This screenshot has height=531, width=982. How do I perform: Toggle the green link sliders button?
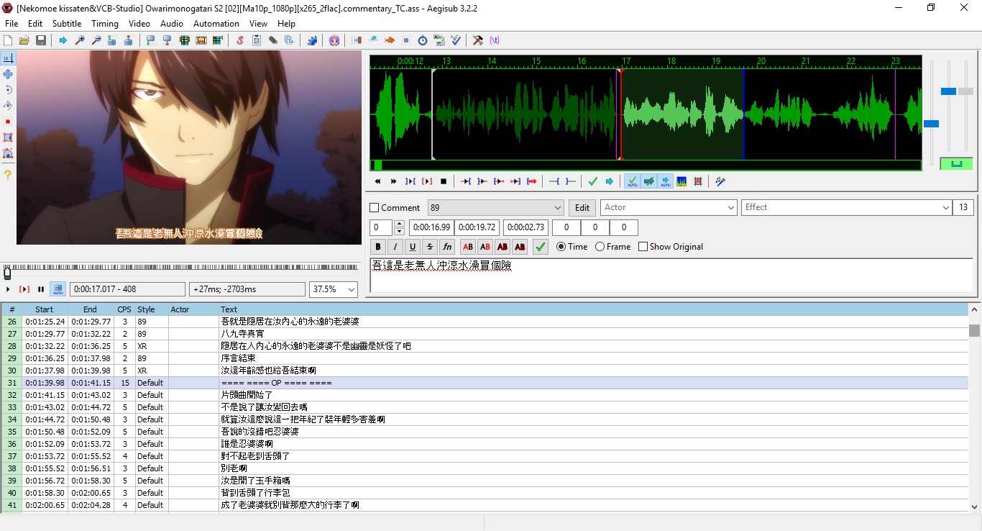[x=956, y=163]
